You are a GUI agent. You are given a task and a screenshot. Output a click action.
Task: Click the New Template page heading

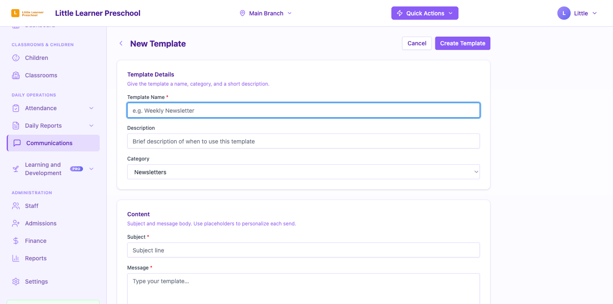tap(158, 44)
